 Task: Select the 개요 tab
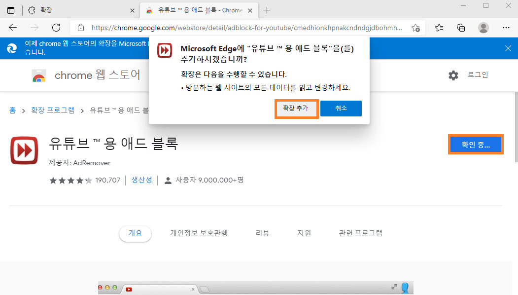136,233
